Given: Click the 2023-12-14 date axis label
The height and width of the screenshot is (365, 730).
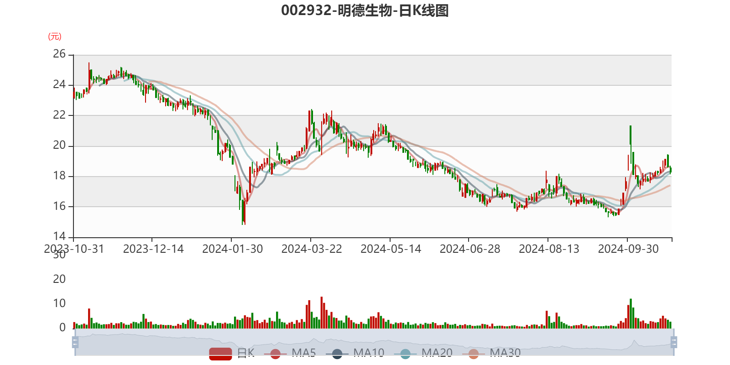Looking at the screenshot, I should pos(153,249).
